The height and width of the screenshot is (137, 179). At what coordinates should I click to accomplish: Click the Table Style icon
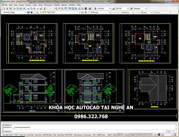(132, 9)
